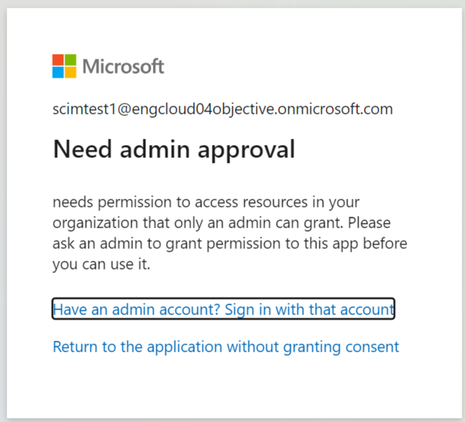Click the 'ask an admin to grant permission' line
The width and height of the screenshot is (465, 422).
(230, 244)
